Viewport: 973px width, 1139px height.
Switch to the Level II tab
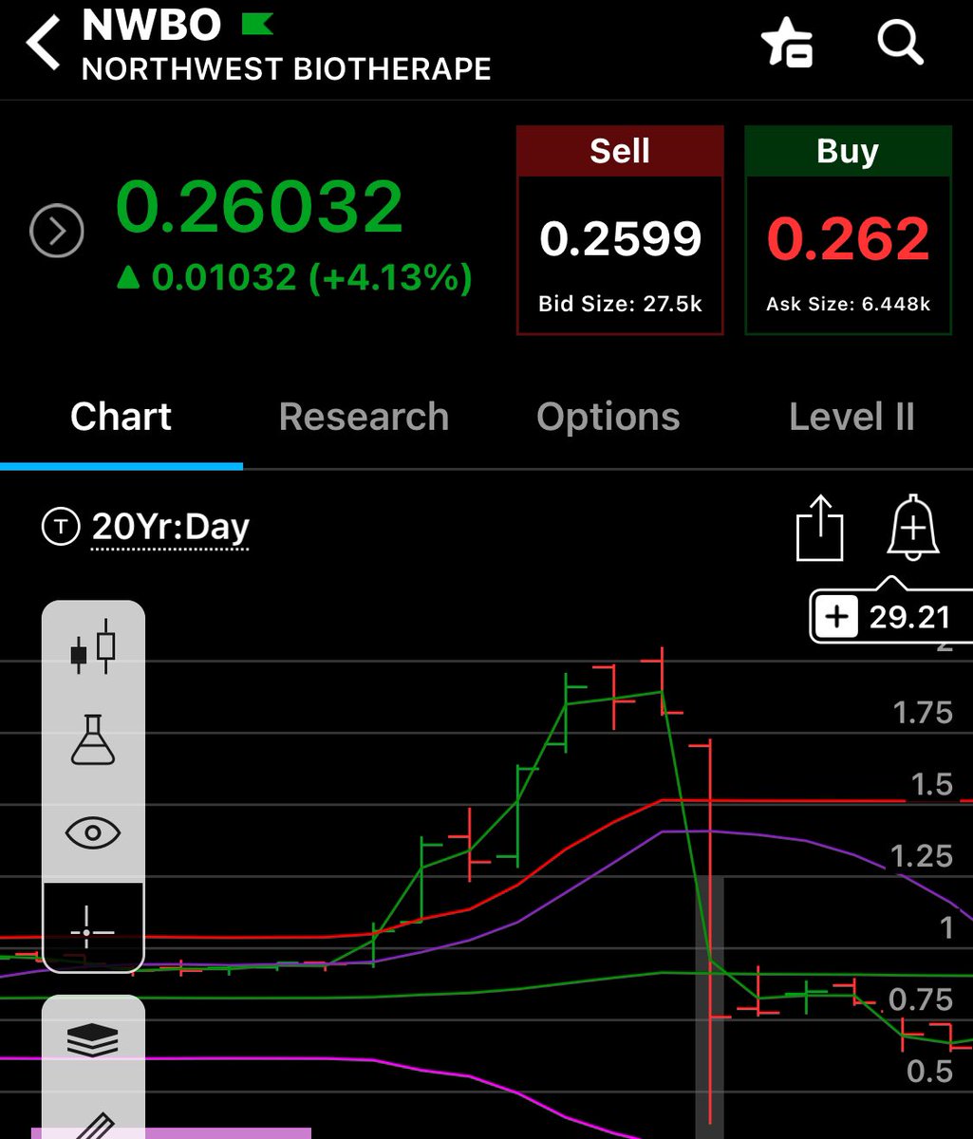pos(851,418)
